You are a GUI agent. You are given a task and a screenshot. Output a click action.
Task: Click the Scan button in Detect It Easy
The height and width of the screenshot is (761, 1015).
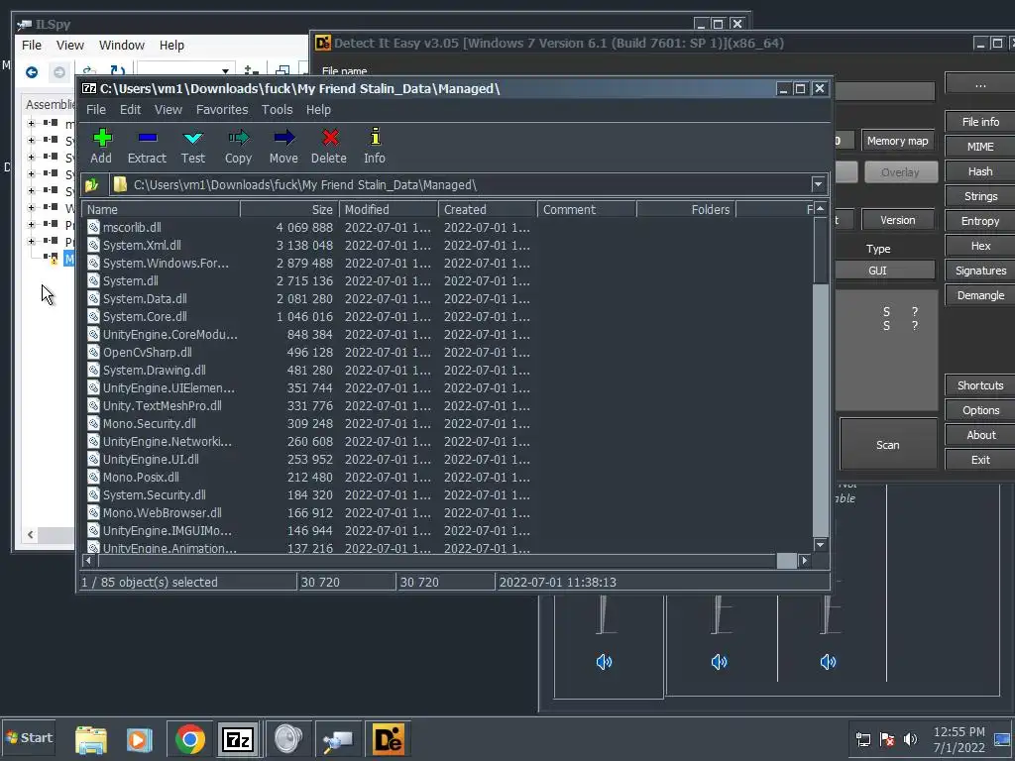pyautogui.click(x=888, y=445)
